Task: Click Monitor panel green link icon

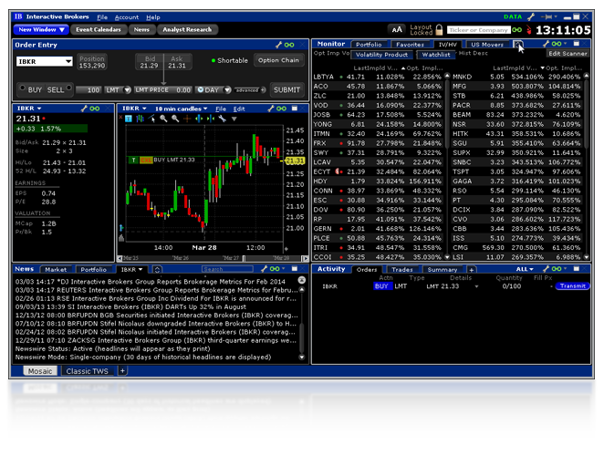Action: [x=557, y=44]
